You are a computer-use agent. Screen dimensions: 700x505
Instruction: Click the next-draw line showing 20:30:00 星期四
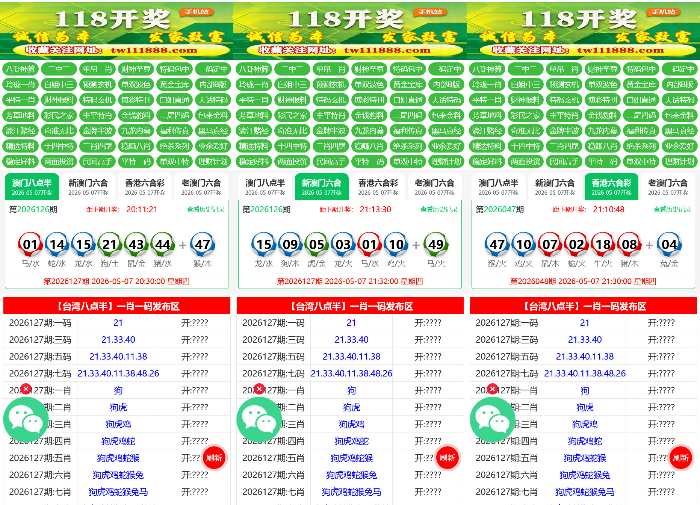coord(116,281)
